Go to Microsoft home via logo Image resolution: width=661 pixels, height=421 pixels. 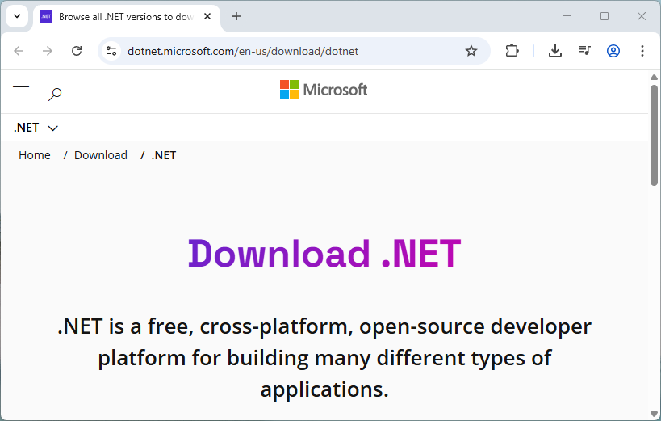[324, 90]
